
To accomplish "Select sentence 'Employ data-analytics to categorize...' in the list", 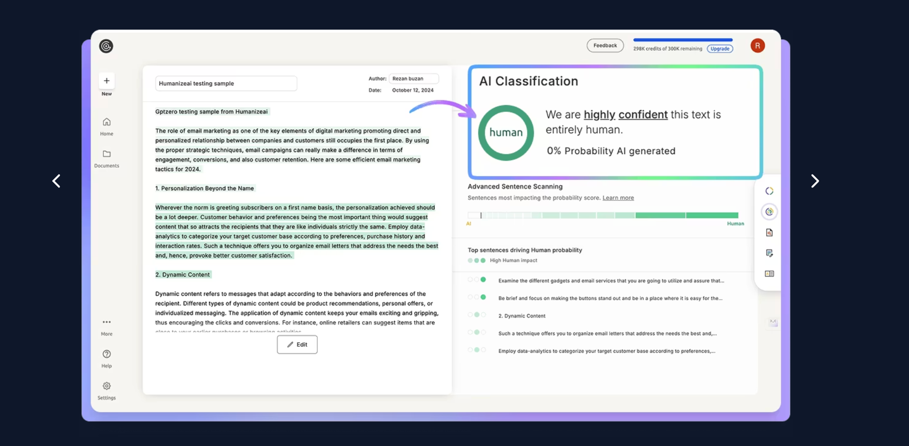I will pyautogui.click(x=606, y=351).
